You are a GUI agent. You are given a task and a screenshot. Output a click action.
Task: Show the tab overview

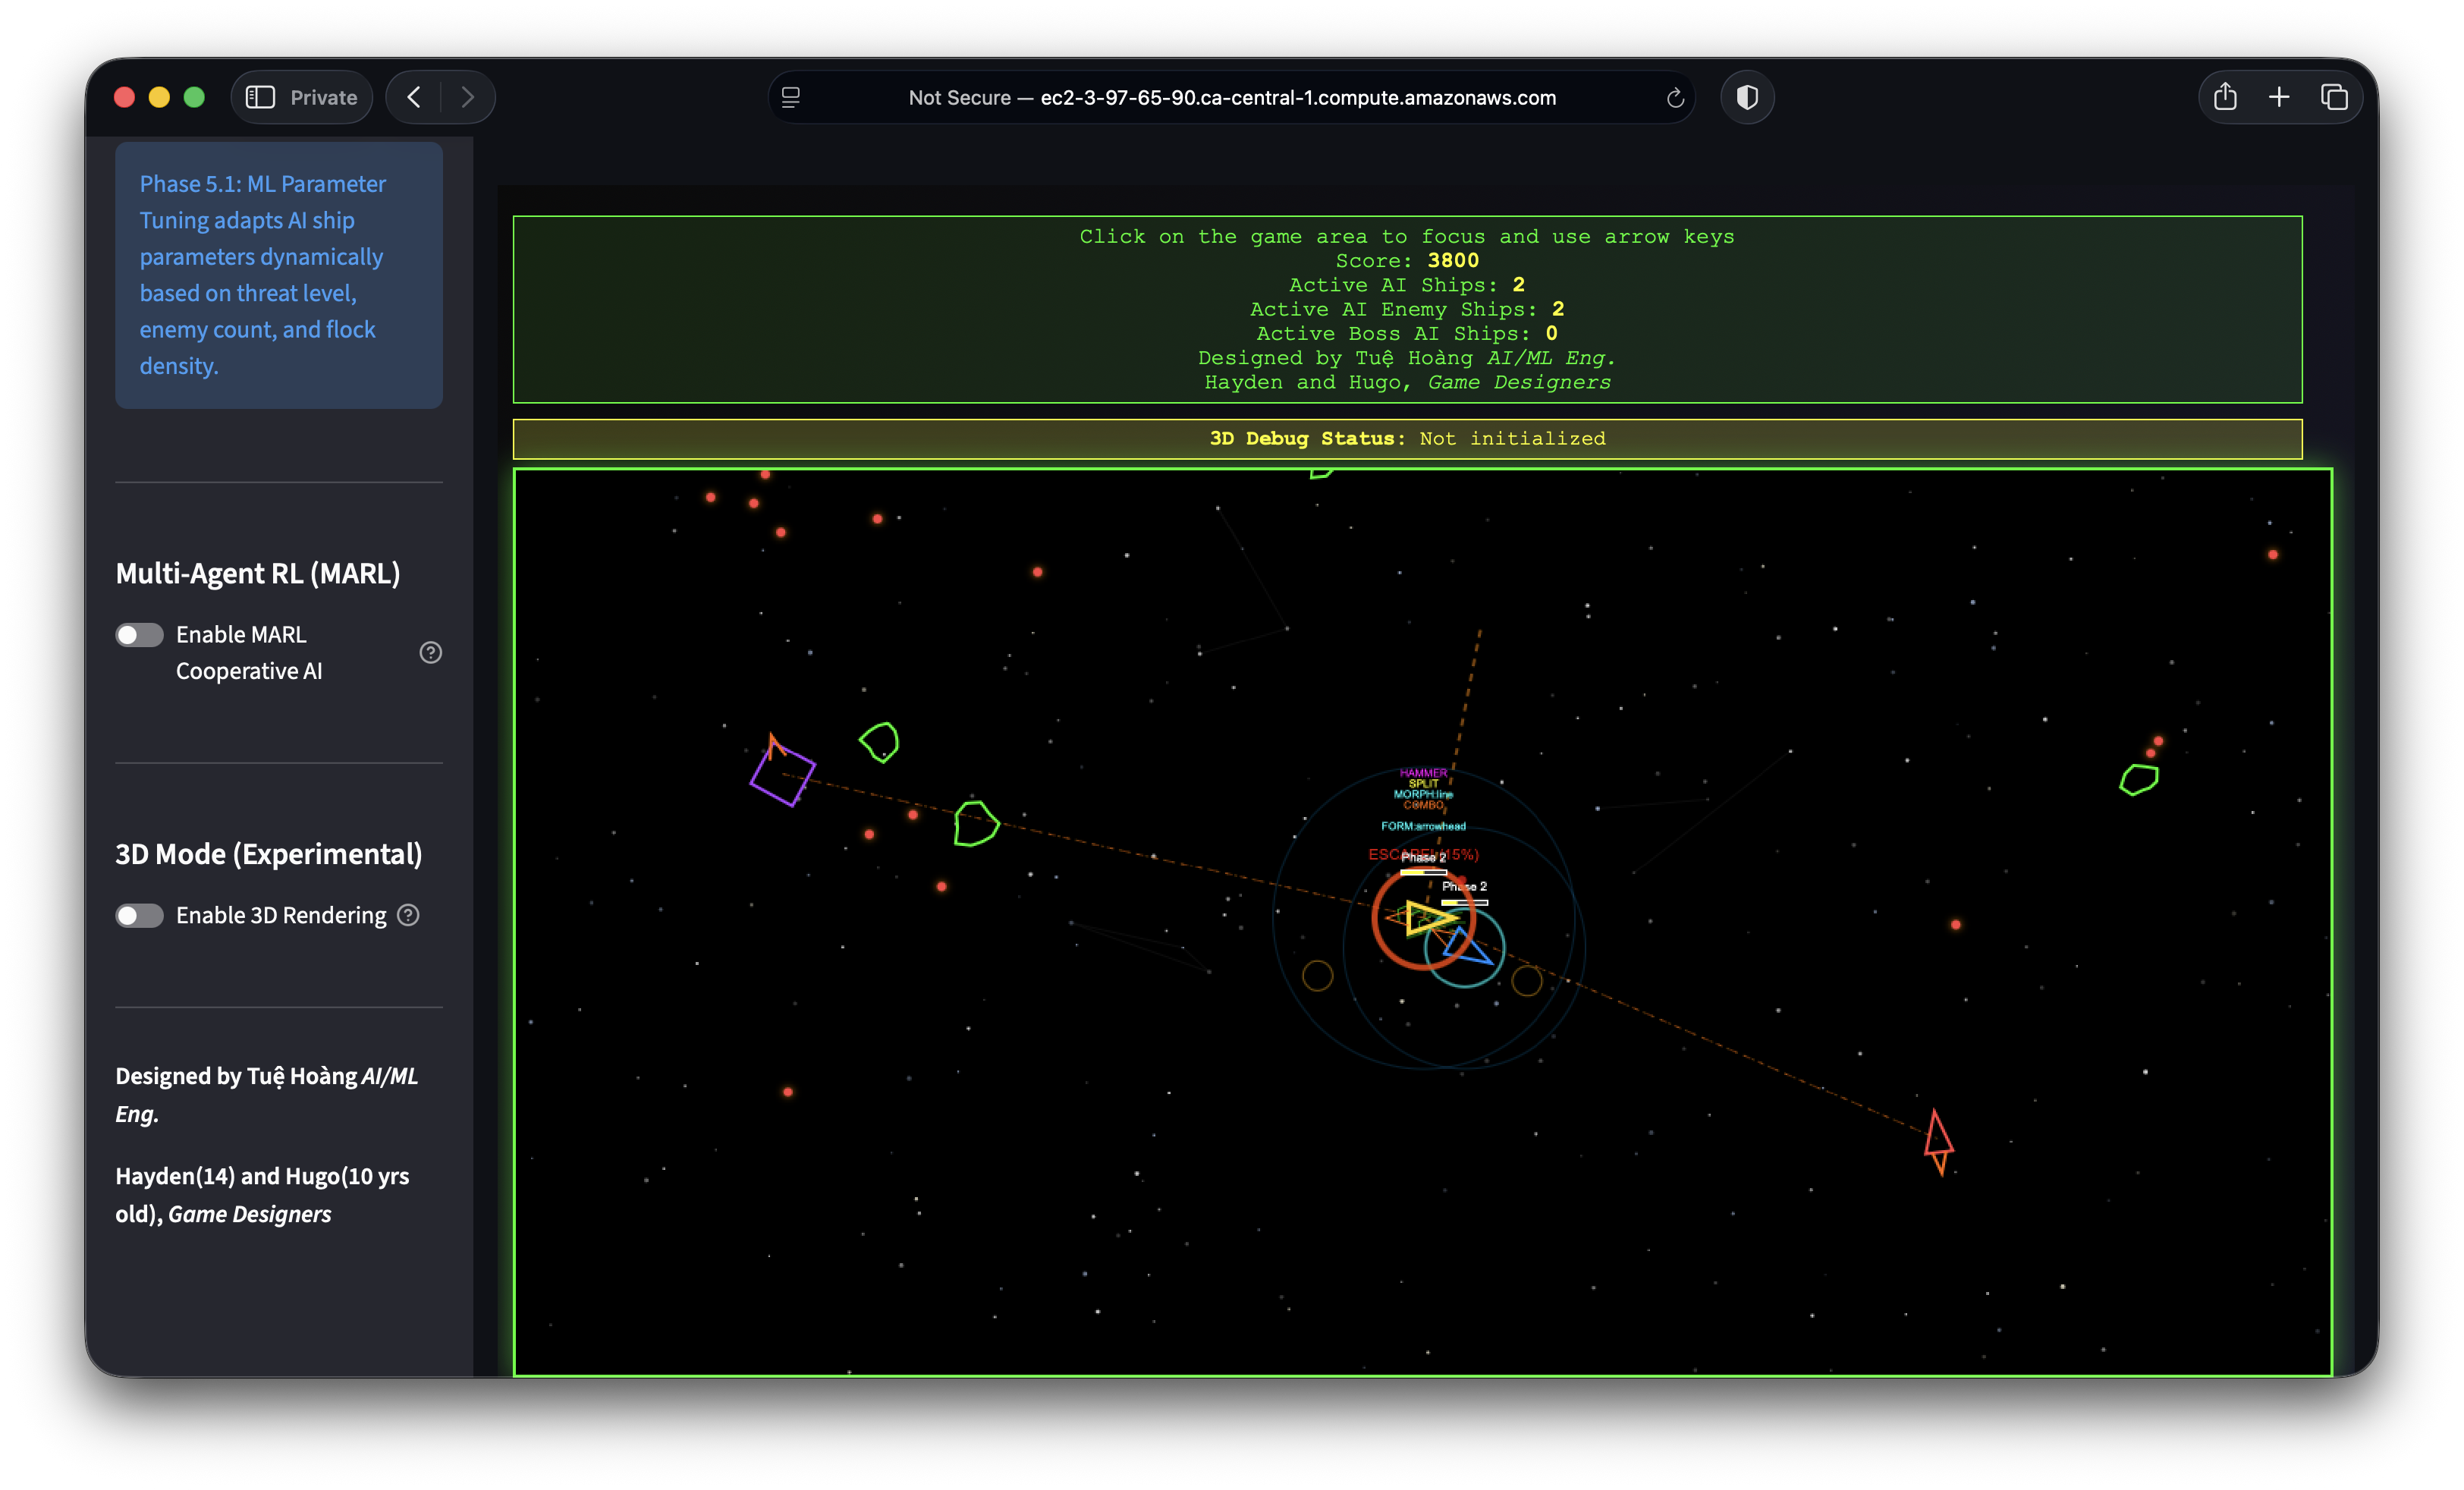[2336, 97]
